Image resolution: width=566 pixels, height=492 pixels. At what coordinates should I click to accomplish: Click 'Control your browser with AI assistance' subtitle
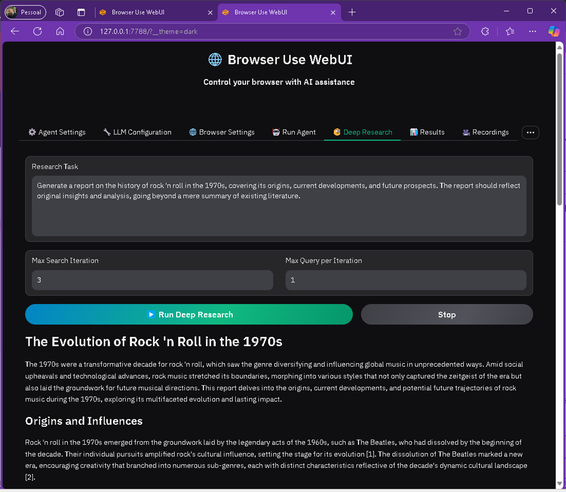279,82
